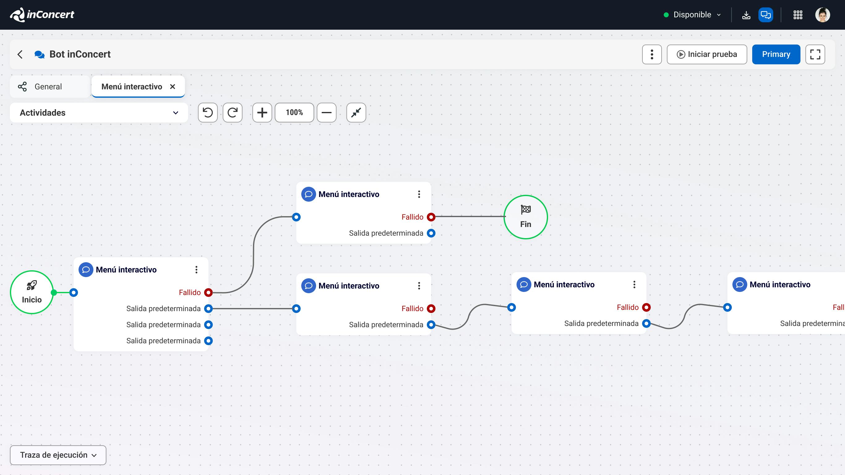Zoom out with the minus icon
This screenshot has width=845, height=475.
[326, 113]
